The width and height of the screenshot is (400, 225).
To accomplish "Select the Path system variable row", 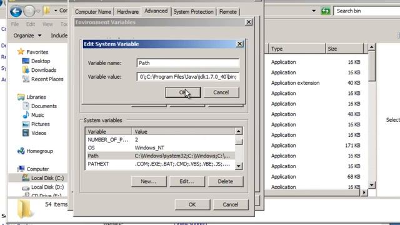I will point(160,156).
